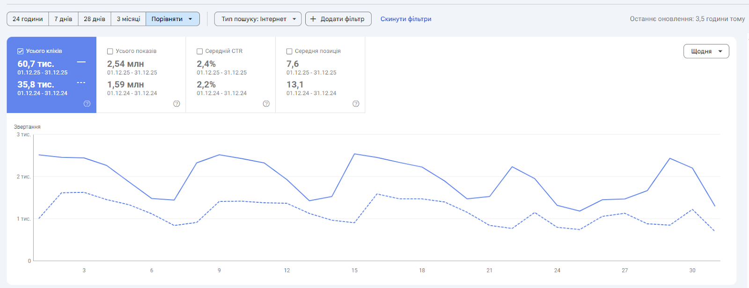Click the x-axis label 27
This screenshot has height=288, width=749.
click(x=625, y=270)
